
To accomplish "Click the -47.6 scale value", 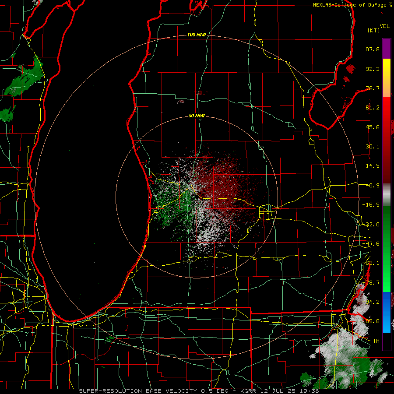I will click(x=371, y=244).
